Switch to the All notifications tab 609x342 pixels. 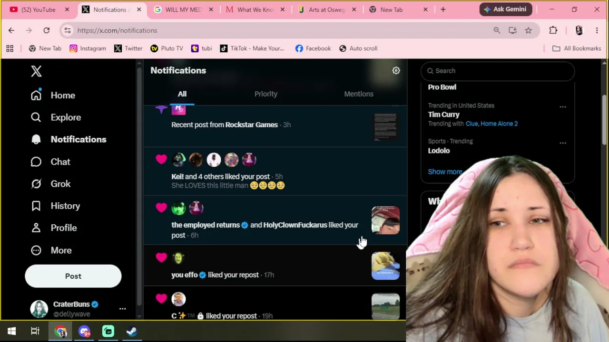[182, 94]
